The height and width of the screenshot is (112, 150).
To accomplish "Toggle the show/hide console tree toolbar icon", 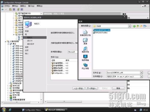I will pos(14,10).
